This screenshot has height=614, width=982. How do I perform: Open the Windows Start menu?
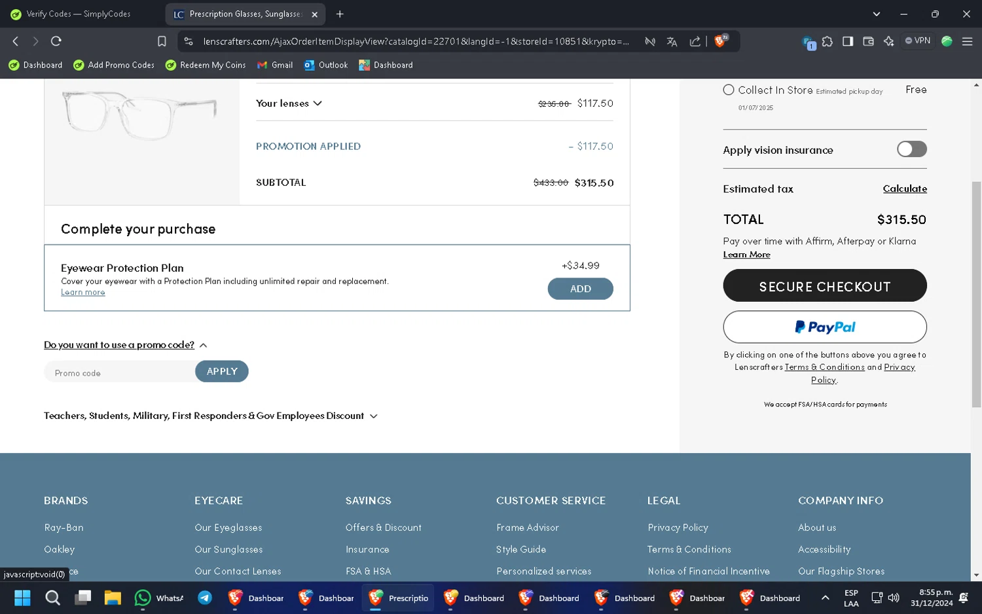pos(22,598)
